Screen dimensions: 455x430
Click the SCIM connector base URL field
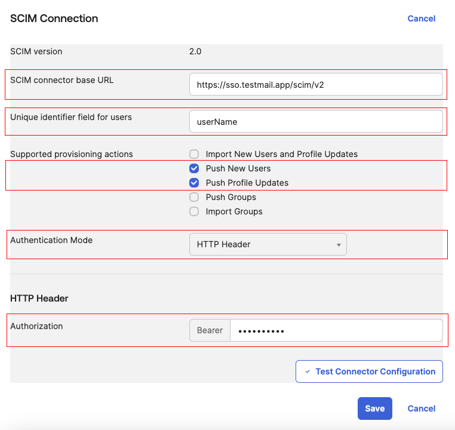tap(316, 84)
